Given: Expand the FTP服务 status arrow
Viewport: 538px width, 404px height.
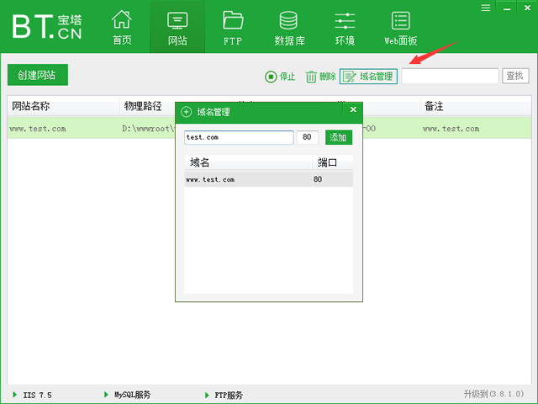Looking at the screenshot, I should [206, 395].
